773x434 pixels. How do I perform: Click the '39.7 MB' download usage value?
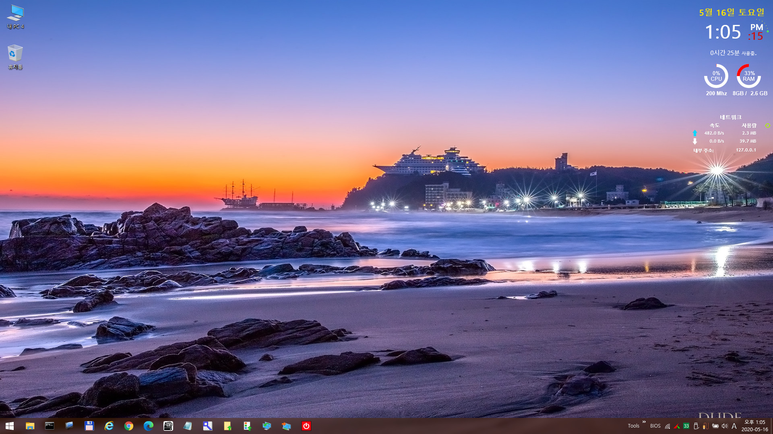(748, 141)
